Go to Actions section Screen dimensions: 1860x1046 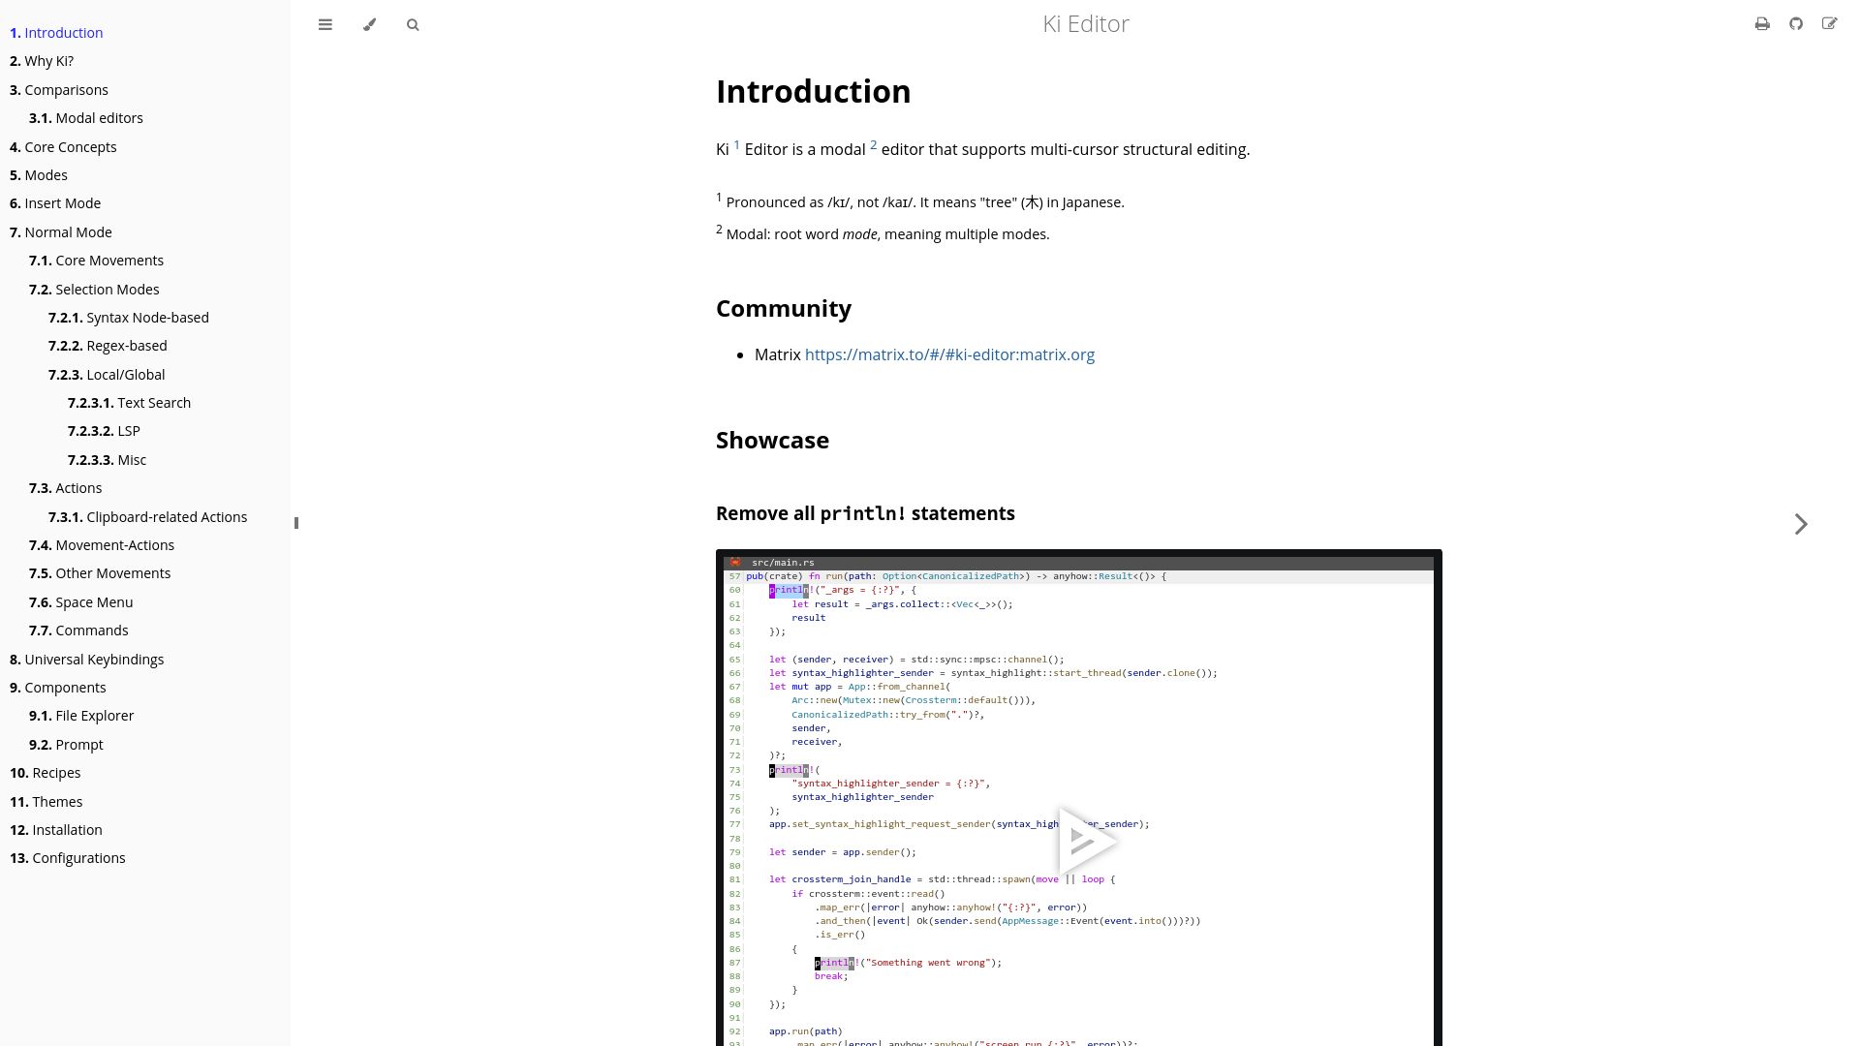tap(65, 488)
